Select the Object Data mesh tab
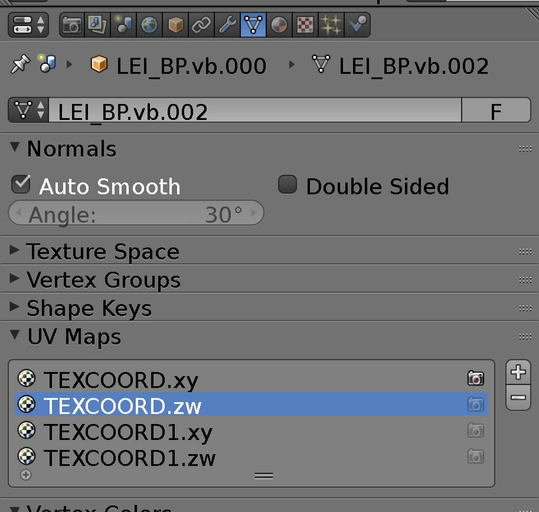This screenshot has width=539, height=512. [x=253, y=25]
